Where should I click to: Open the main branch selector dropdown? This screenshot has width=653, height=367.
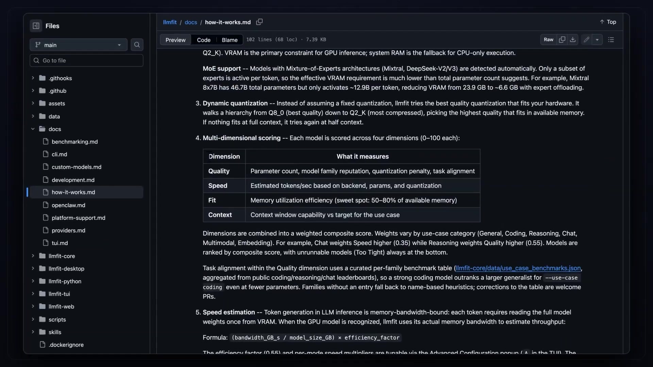point(79,45)
